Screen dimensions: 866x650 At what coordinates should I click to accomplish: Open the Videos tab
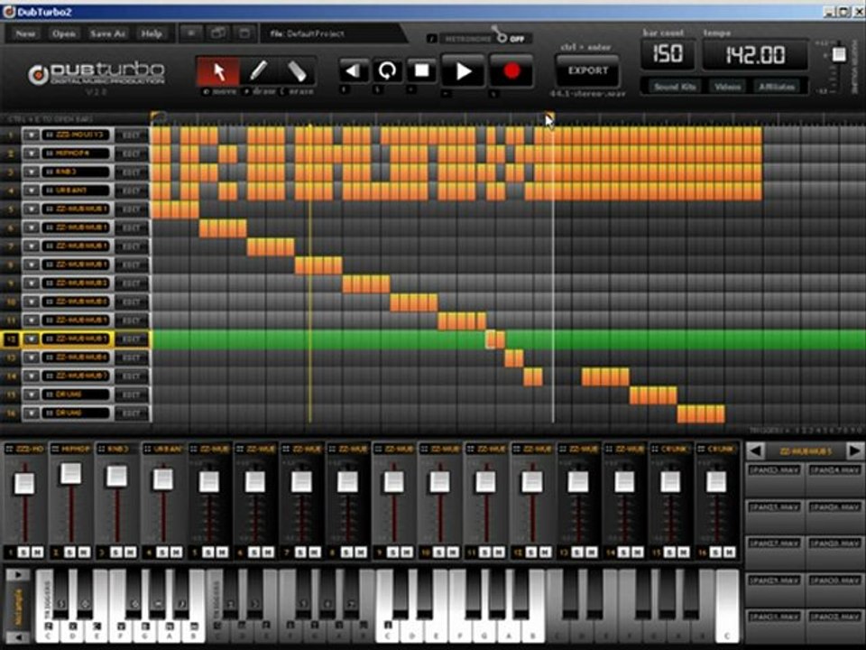[727, 87]
